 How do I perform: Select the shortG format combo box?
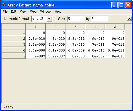(42, 19)
